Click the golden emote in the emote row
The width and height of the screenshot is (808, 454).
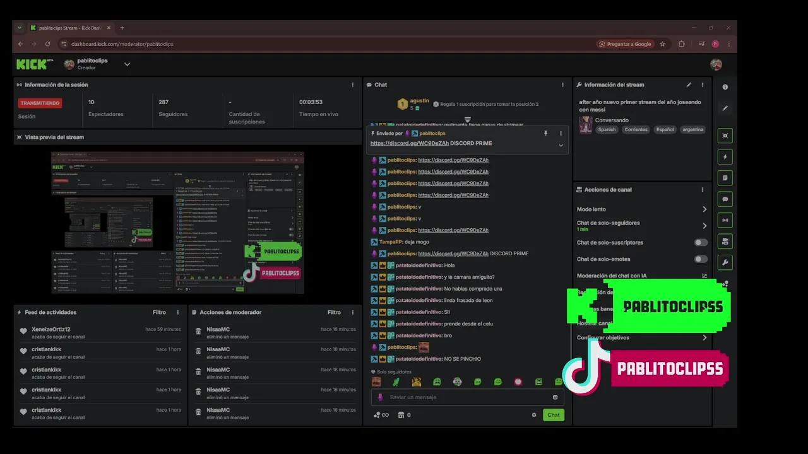coord(417,381)
